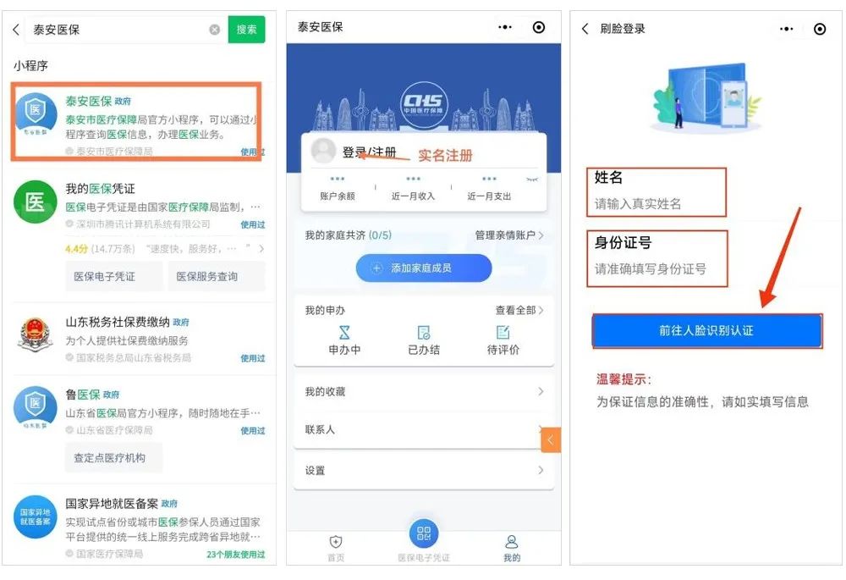Tap the grey user avatar icon
846x580 pixels.
(x=324, y=151)
